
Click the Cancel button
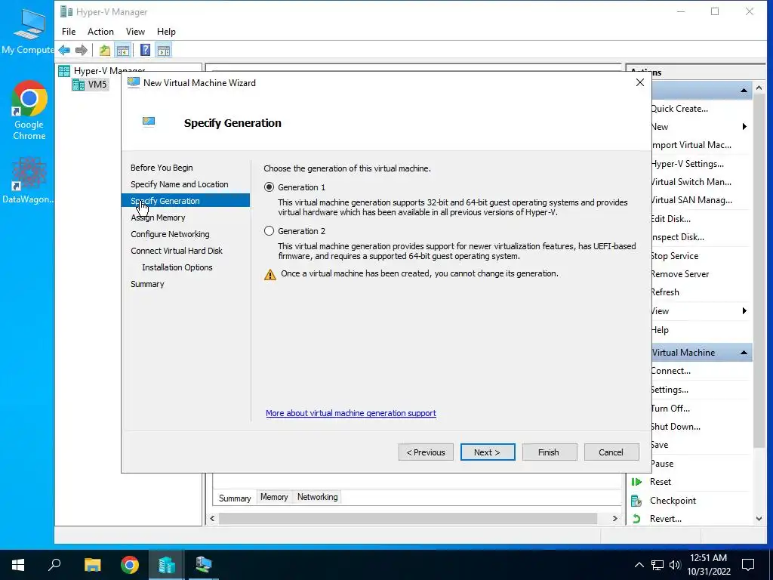(x=611, y=452)
